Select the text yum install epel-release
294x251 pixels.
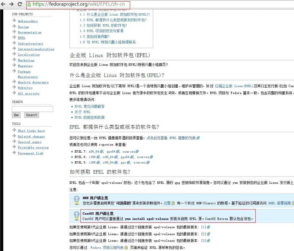click(x=147, y=219)
